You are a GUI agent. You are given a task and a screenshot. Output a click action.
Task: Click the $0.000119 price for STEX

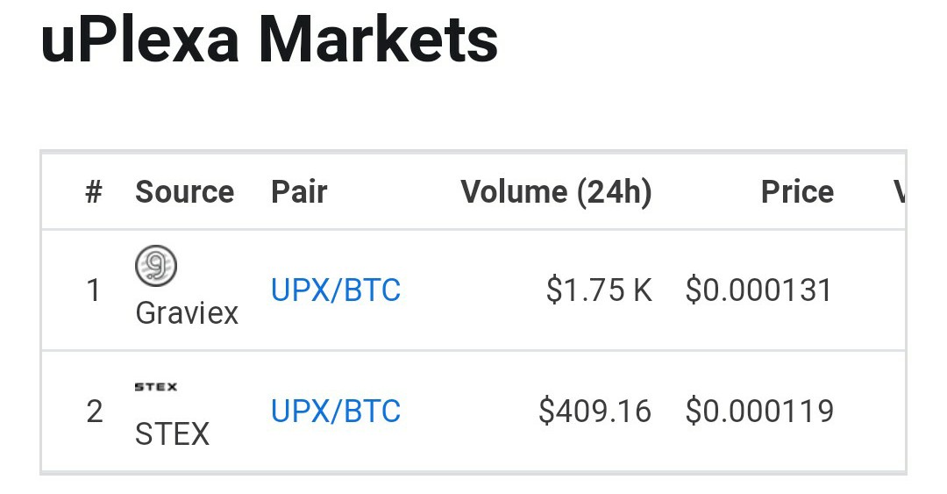pos(759,412)
